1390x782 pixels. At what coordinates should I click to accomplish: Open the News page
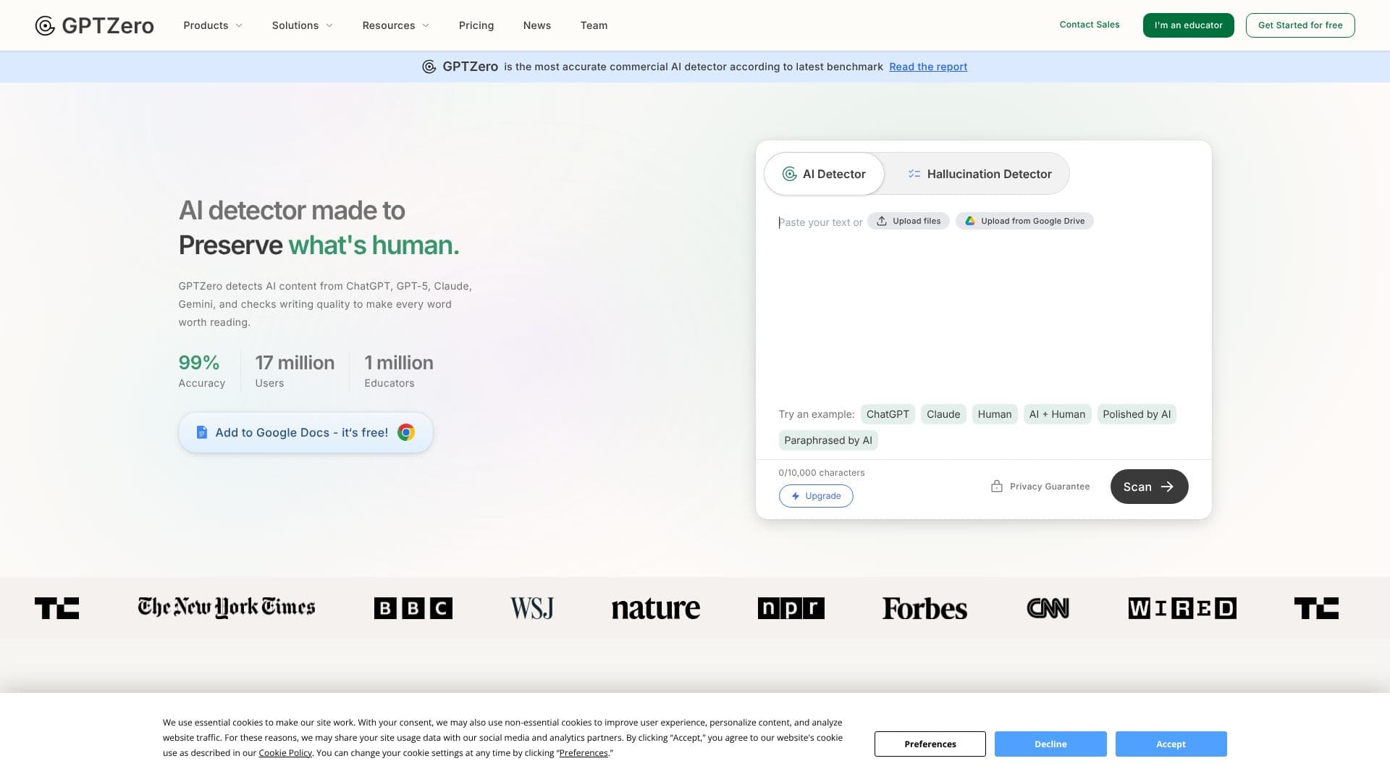537,25
